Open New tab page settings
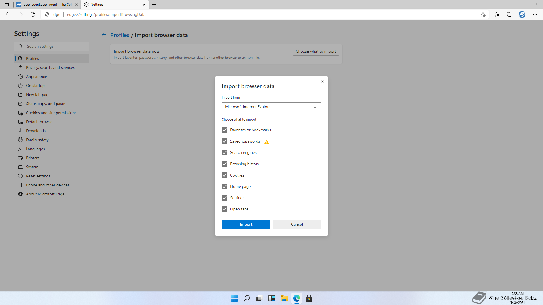The height and width of the screenshot is (305, 543). pos(51,95)
